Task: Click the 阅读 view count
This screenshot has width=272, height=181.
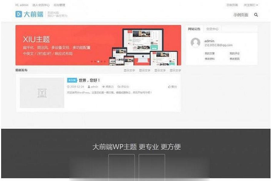Action: [x=108, y=87]
